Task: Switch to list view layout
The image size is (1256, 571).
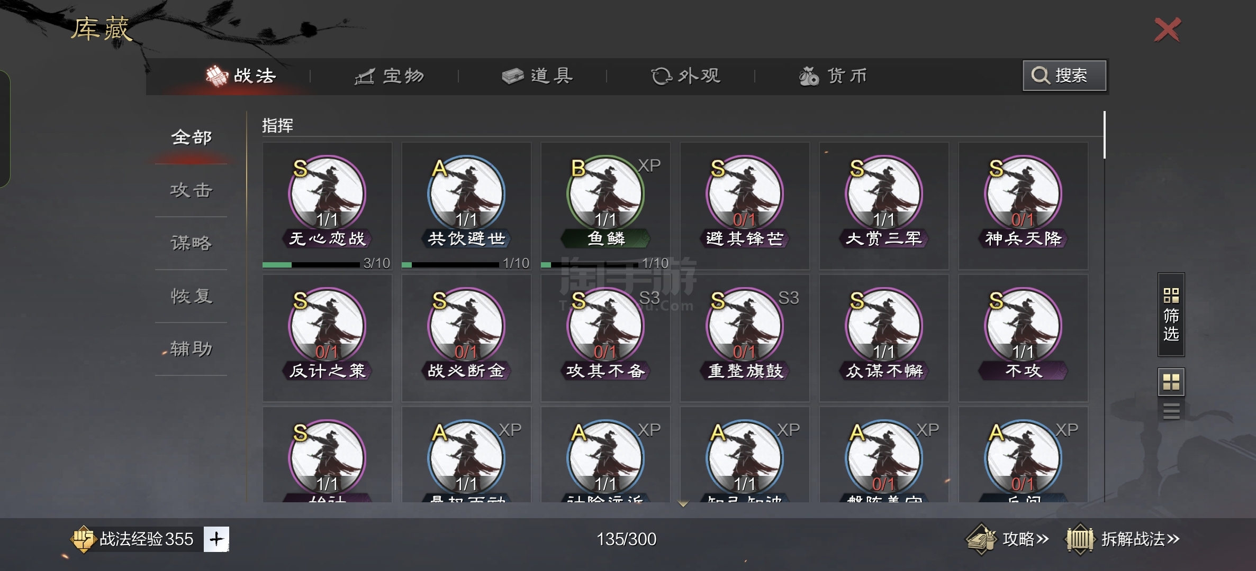Action: [x=1171, y=411]
